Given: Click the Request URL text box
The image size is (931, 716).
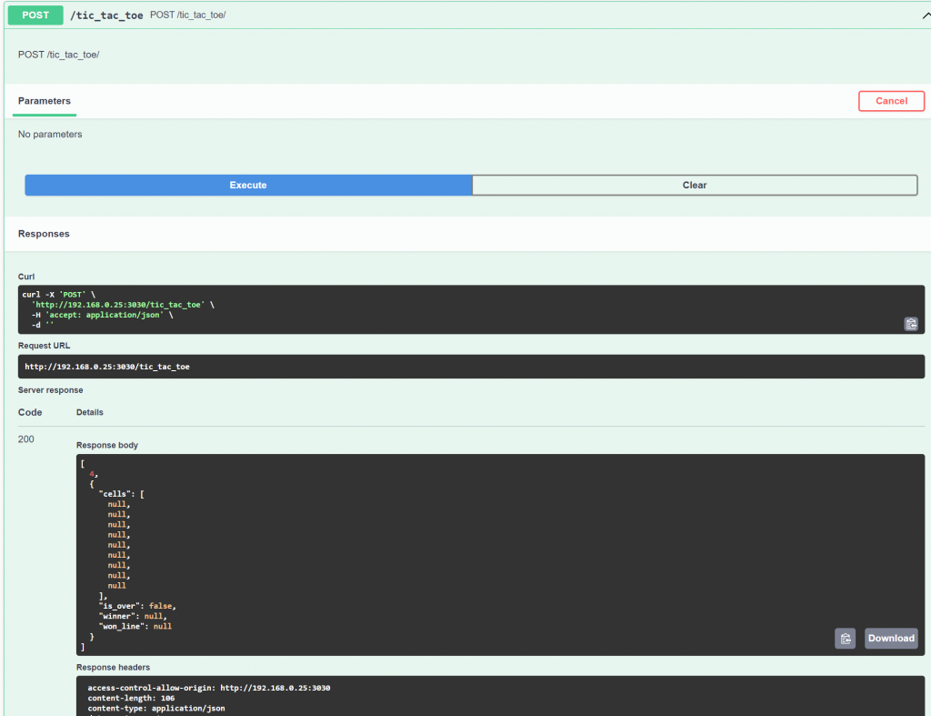Looking at the screenshot, I should pos(471,367).
